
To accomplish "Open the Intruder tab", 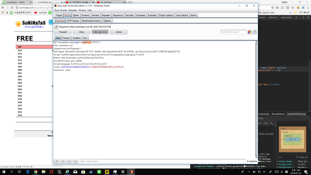I will 95,15.
